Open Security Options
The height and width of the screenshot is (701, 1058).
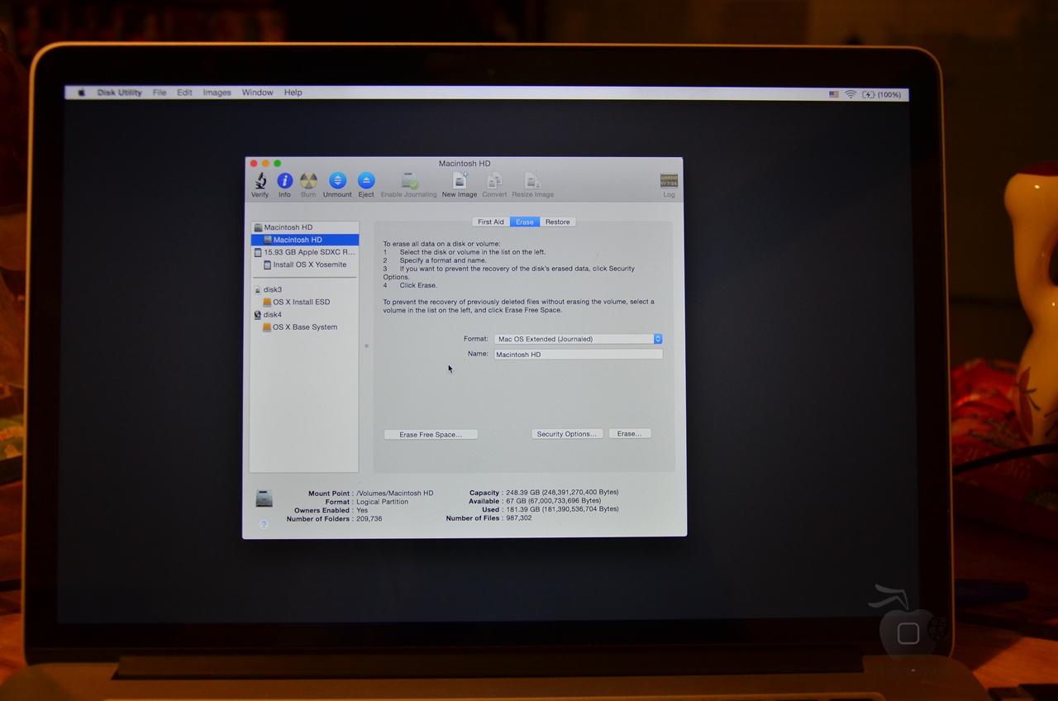pyautogui.click(x=567, y=433)
